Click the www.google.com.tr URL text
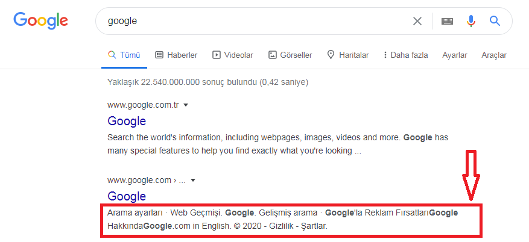 pos(143,105)
